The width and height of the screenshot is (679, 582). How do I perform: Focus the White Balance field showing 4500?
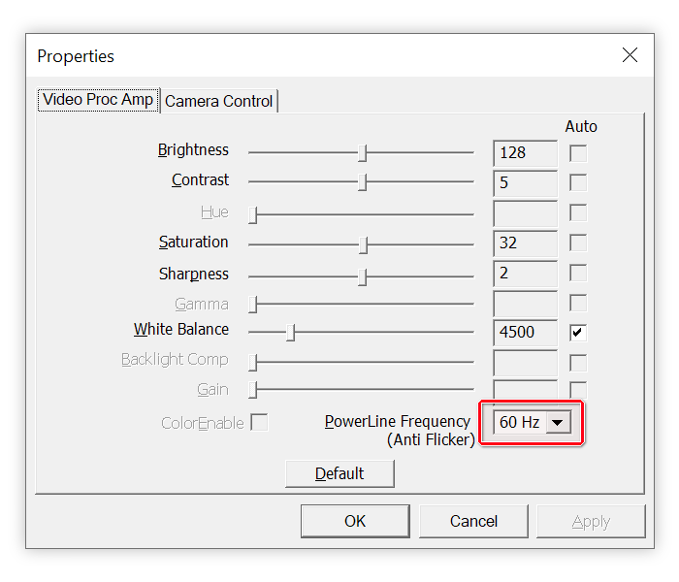click(x=525, y=333)
